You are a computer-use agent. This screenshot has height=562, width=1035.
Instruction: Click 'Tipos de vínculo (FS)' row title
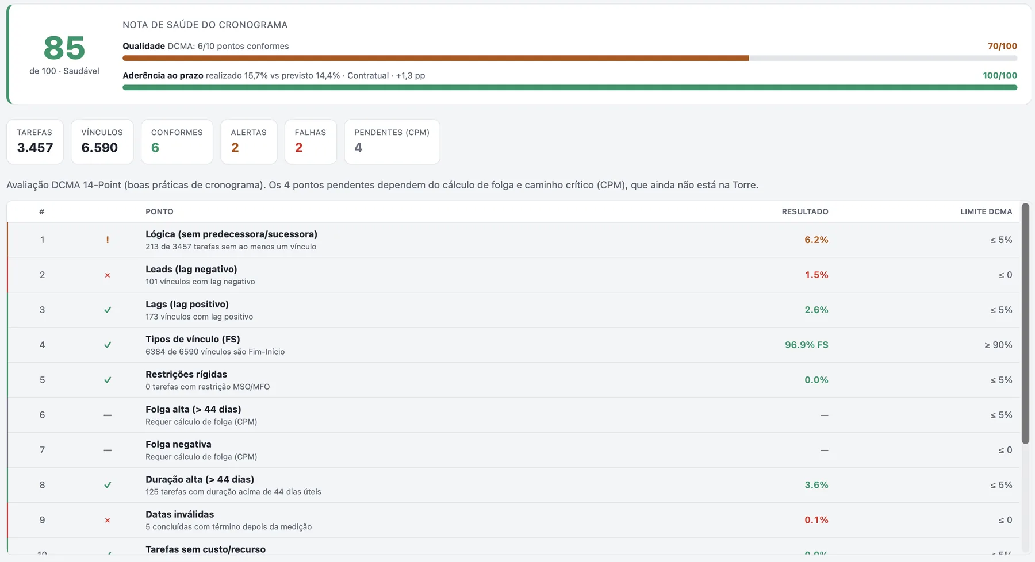click(193, 339)
